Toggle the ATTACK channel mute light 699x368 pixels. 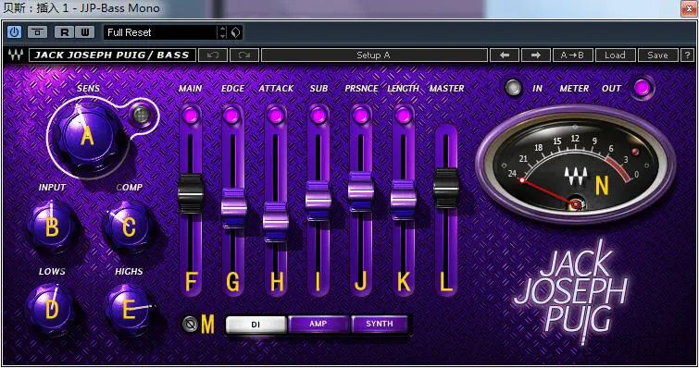click(x=275, y=116)
